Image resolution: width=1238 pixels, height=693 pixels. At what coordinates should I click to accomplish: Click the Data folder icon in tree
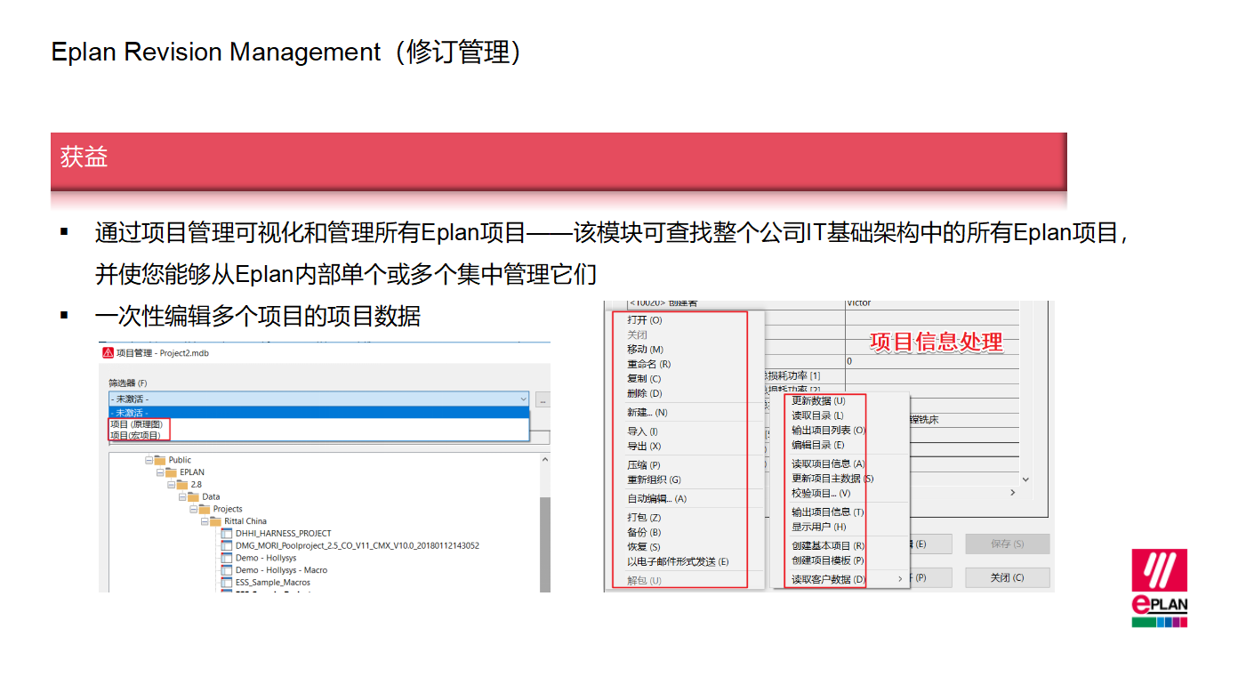coord(194,497)
